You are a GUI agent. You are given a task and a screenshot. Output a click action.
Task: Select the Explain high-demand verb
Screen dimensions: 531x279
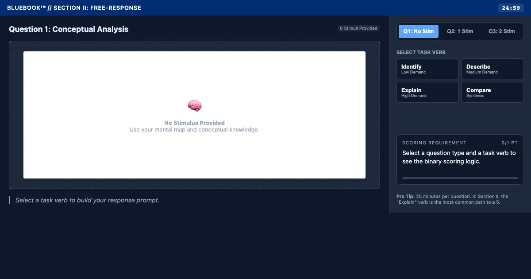pos(427,93)
